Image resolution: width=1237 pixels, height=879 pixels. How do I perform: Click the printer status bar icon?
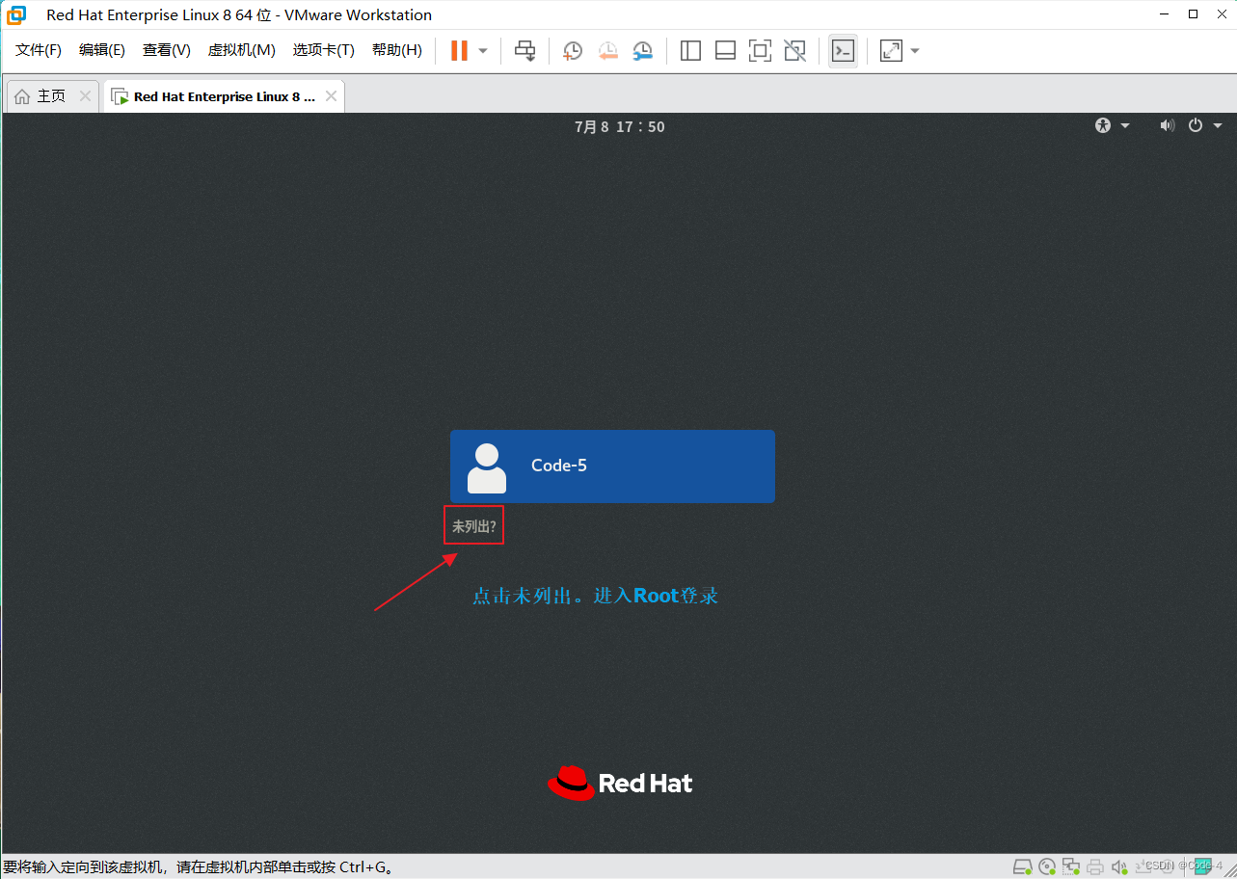[x=1095, y=866]
